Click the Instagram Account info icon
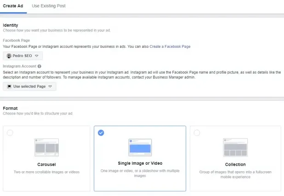This screenshot has height=196, width=284. pyautogui.click(x=40, y=66)
